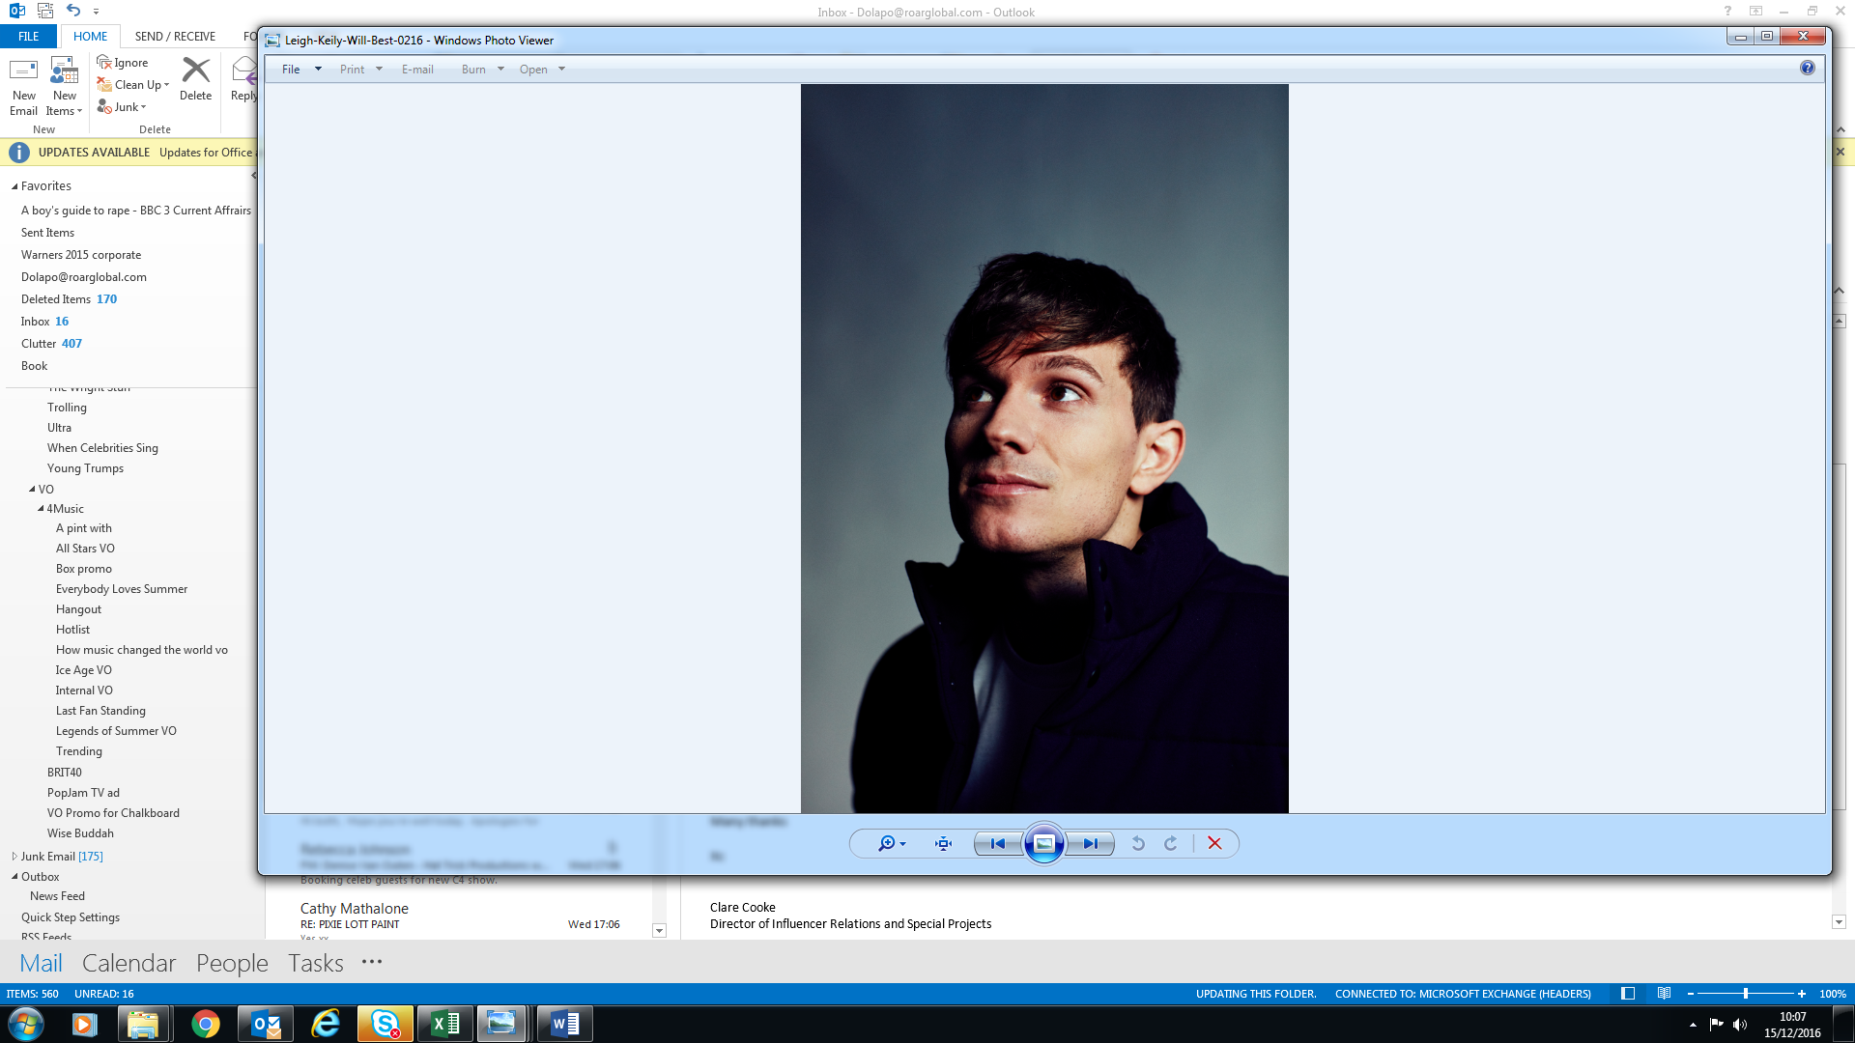Delete the photo with red X
The height and width of the screenshot is (1043, 1855).
(x=1214, y=843)
